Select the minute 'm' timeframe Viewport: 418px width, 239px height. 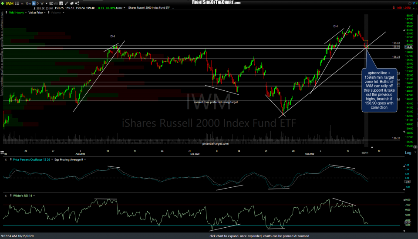tap(22, 3)
